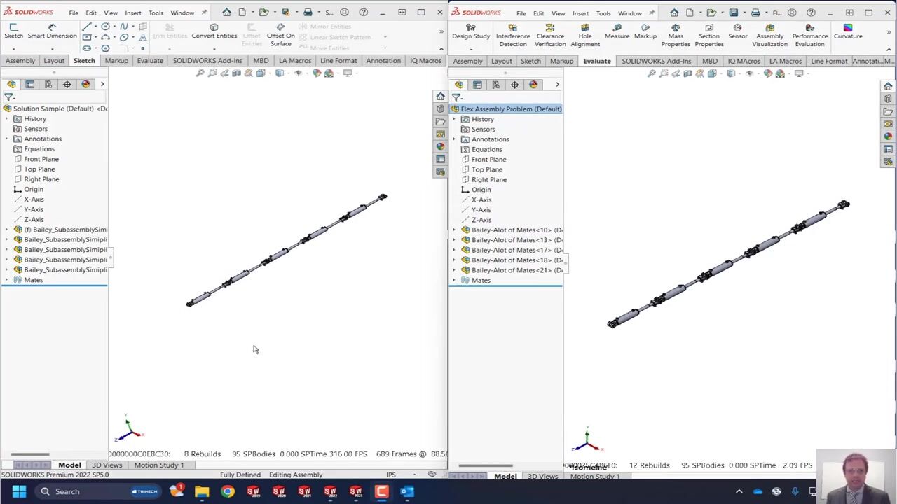Open the Mass Properties tool
Image resolution: width=897 pixels, height=504 pixels.
(x=676, y=36)
